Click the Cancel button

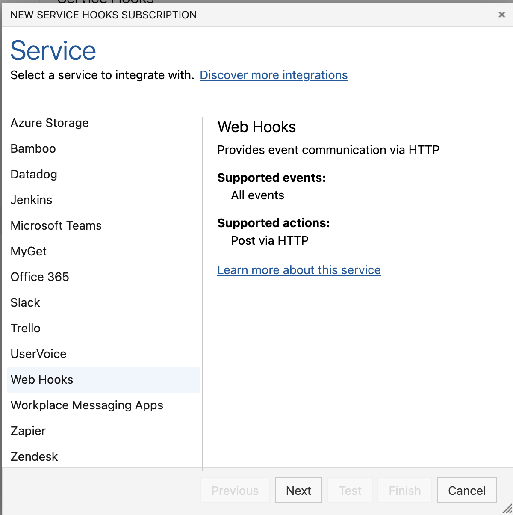pyautogui.click(x=467, y=490)
